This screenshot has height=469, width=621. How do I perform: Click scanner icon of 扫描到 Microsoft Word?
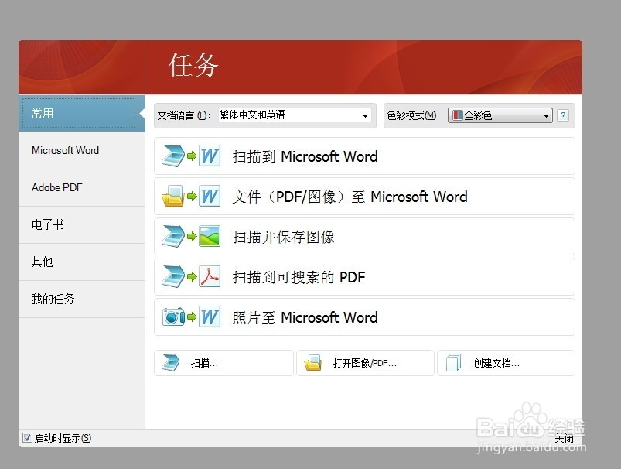(173, 156)
